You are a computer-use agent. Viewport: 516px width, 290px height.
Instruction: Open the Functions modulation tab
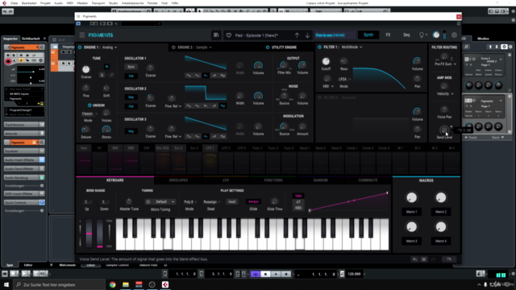[x=273, y=180]
